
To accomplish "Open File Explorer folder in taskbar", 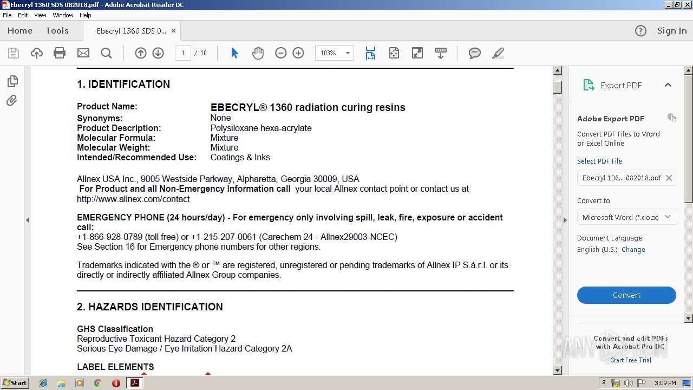I will click(x=62, y=383).
